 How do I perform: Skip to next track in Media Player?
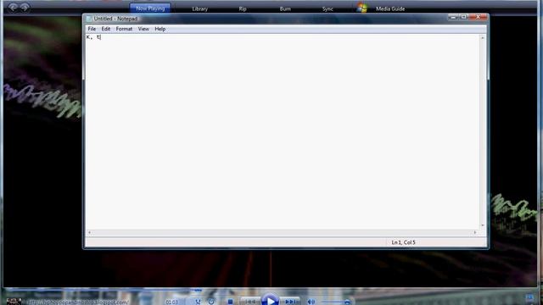click(x=290, y=302)
